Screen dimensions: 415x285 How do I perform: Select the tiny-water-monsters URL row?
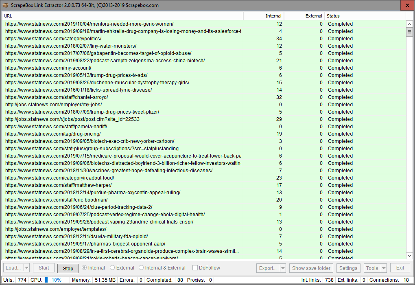(204, 46)
